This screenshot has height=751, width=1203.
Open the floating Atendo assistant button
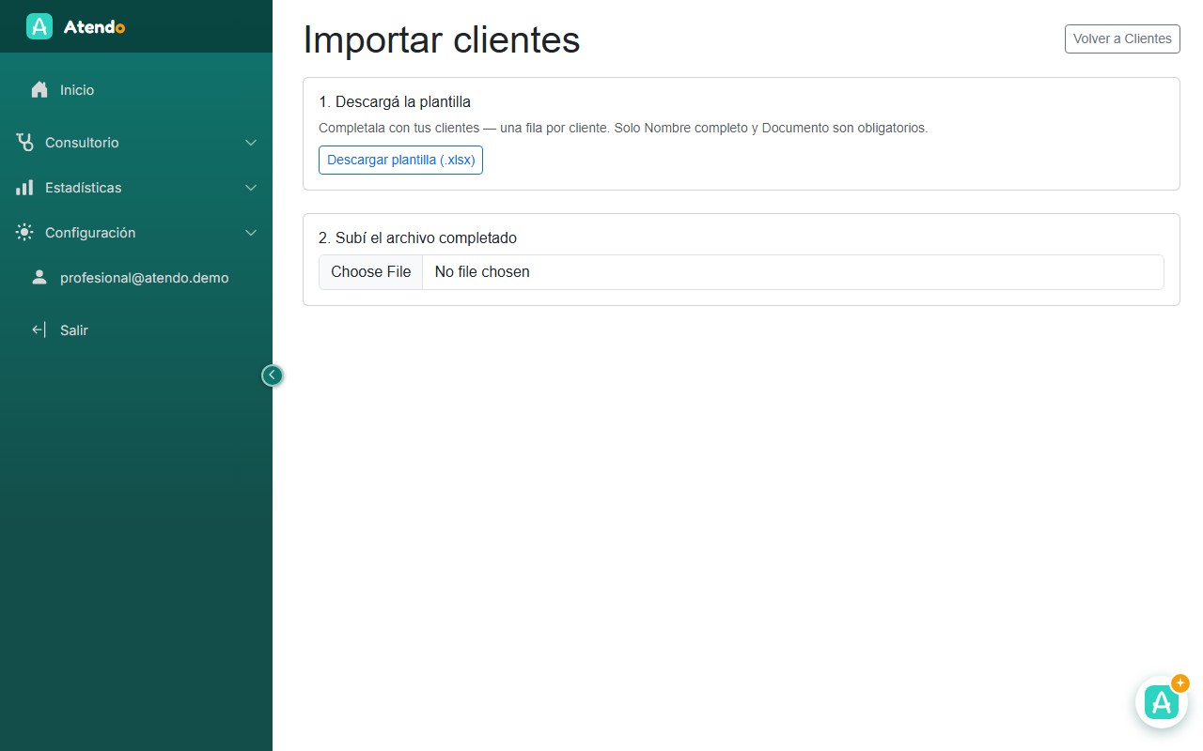pos(1162,702)
